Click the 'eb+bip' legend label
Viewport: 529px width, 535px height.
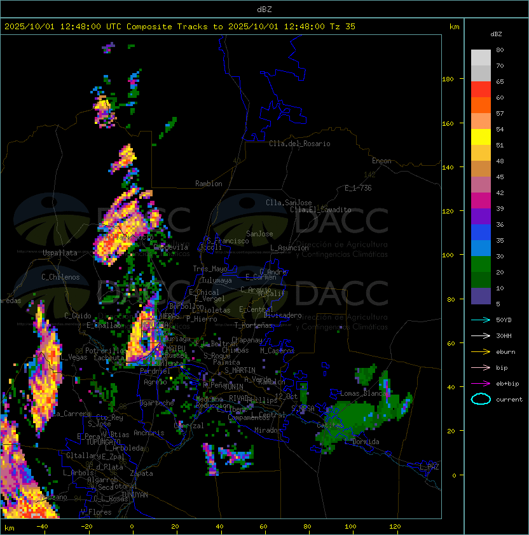click(x=507, y=384)
